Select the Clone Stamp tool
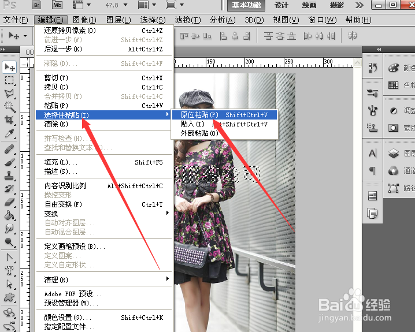 (9, 176)
